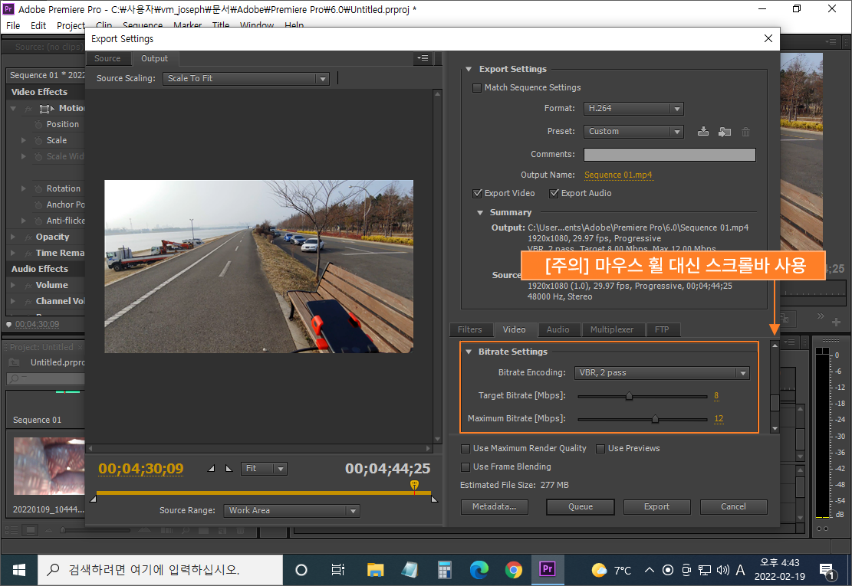Click the current timecode 00;04;30;09

(x=141, y=468)
